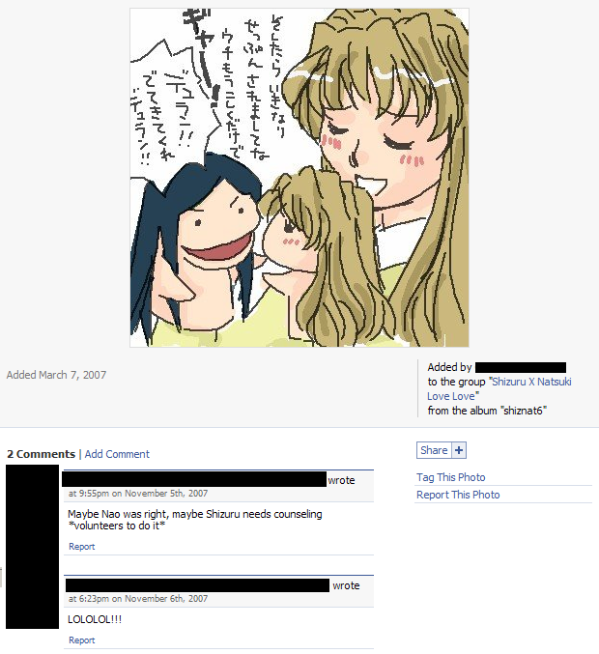Image resolution: width=599 pixels, height=654 pixels.
Task: Click the Maybe Nao was right comment text
Action: [195, 520]
